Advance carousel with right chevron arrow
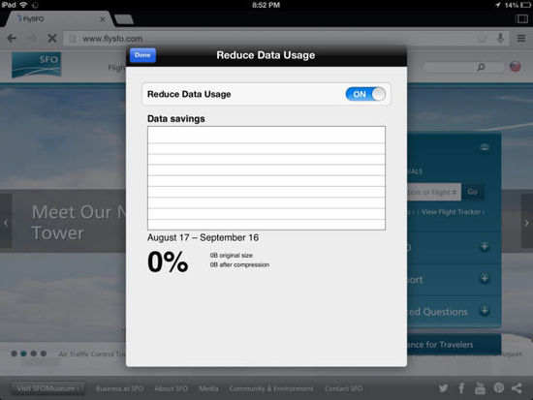The width and height of the screenshot is (533, 400). tap(526, 223)
